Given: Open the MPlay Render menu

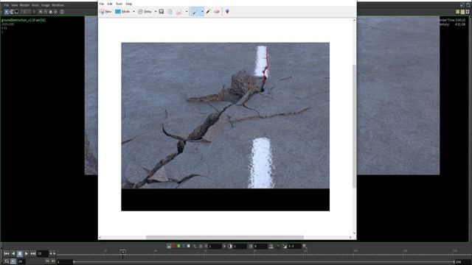Looking at the screenshot, I should (24, 5).
